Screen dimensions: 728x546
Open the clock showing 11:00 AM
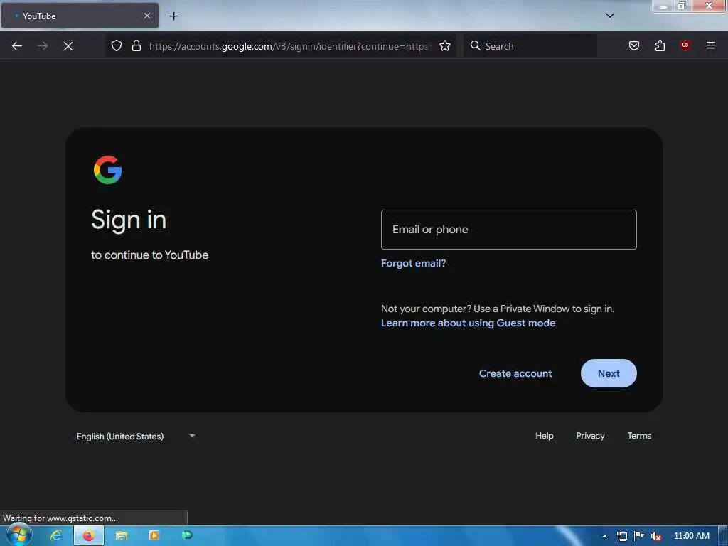coord(691,536)
